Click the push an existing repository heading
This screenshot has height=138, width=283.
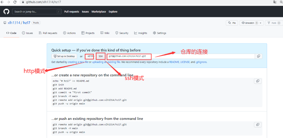[x=97, y=119]
